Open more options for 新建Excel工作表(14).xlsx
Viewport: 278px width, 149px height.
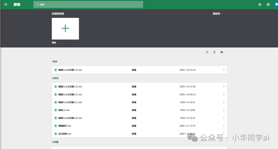[224, 70]
